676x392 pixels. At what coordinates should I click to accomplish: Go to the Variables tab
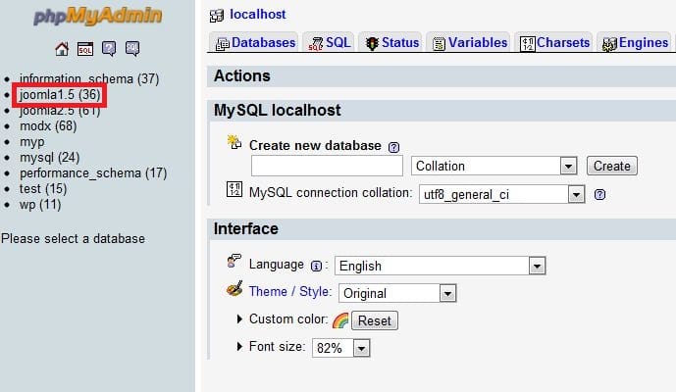coord(470,43)
